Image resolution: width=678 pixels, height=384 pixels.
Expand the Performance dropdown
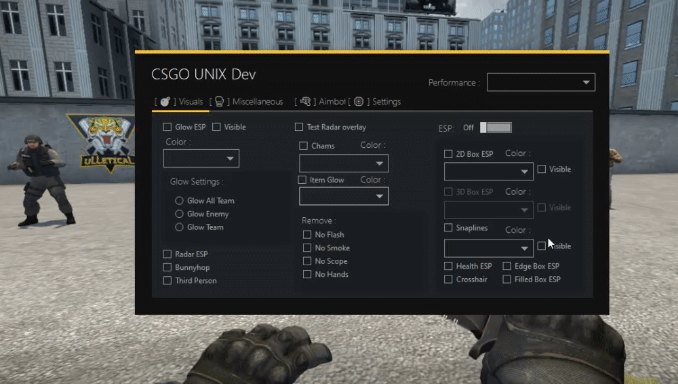coord(541,82)
